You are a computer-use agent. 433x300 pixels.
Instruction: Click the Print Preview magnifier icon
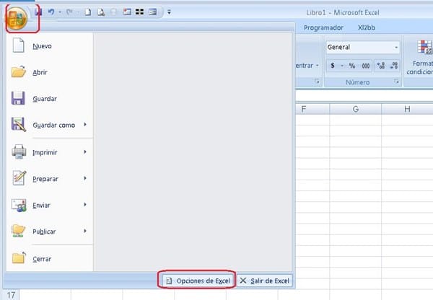pyautogui.click(x=101, y=12)
